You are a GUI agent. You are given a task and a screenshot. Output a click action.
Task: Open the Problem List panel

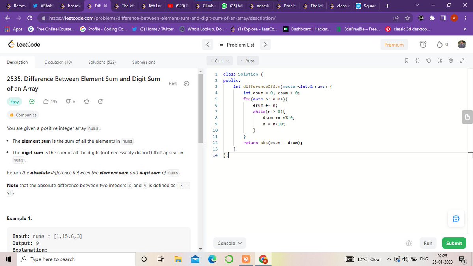tap(236, 45)
